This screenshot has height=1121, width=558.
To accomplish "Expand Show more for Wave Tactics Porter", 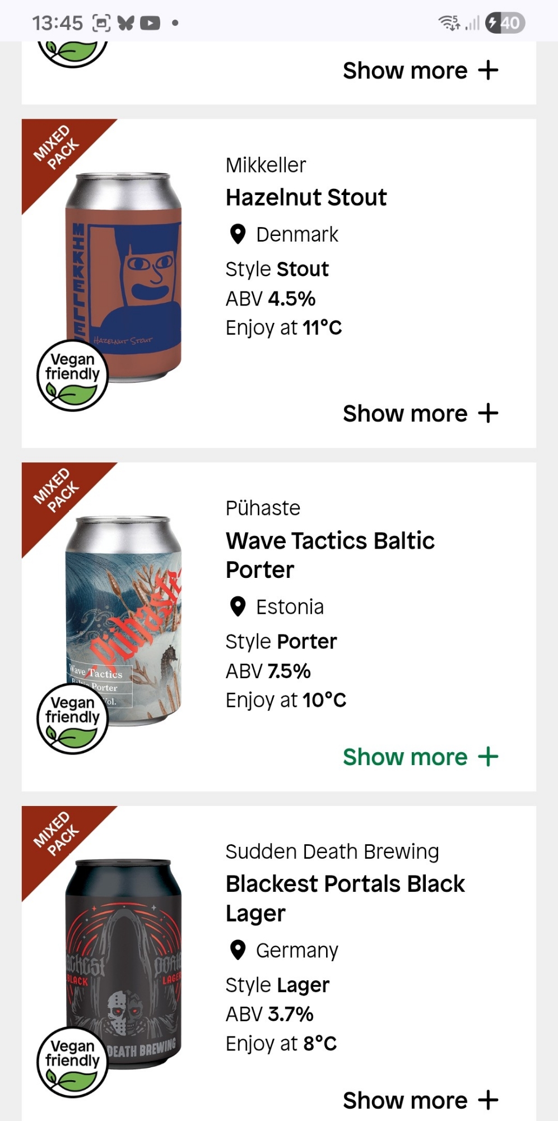I will coord(420,757).
